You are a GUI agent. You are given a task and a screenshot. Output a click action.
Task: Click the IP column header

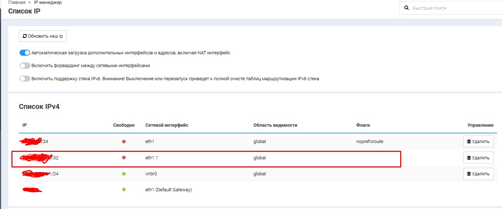[25, 125]
